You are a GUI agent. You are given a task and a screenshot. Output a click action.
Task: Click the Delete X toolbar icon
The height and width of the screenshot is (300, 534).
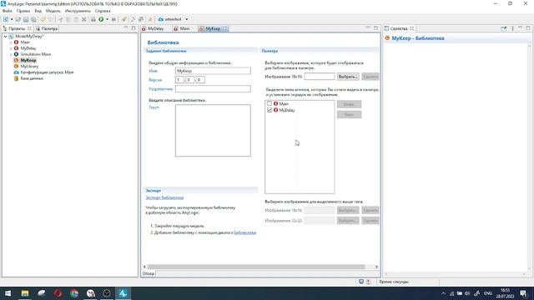(x=83, y=19)
